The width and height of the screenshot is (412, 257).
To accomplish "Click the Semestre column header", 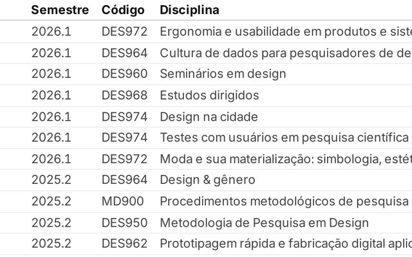I will coord(60,10).
